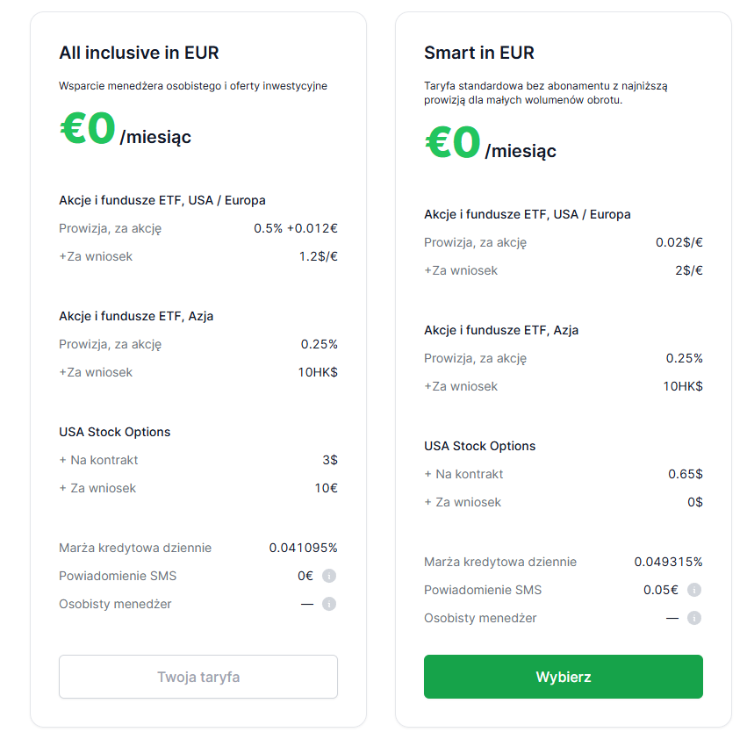Screen dimensions: 747x739
Task: Click the €0 price in Smart card
Action: coord(453,142)
